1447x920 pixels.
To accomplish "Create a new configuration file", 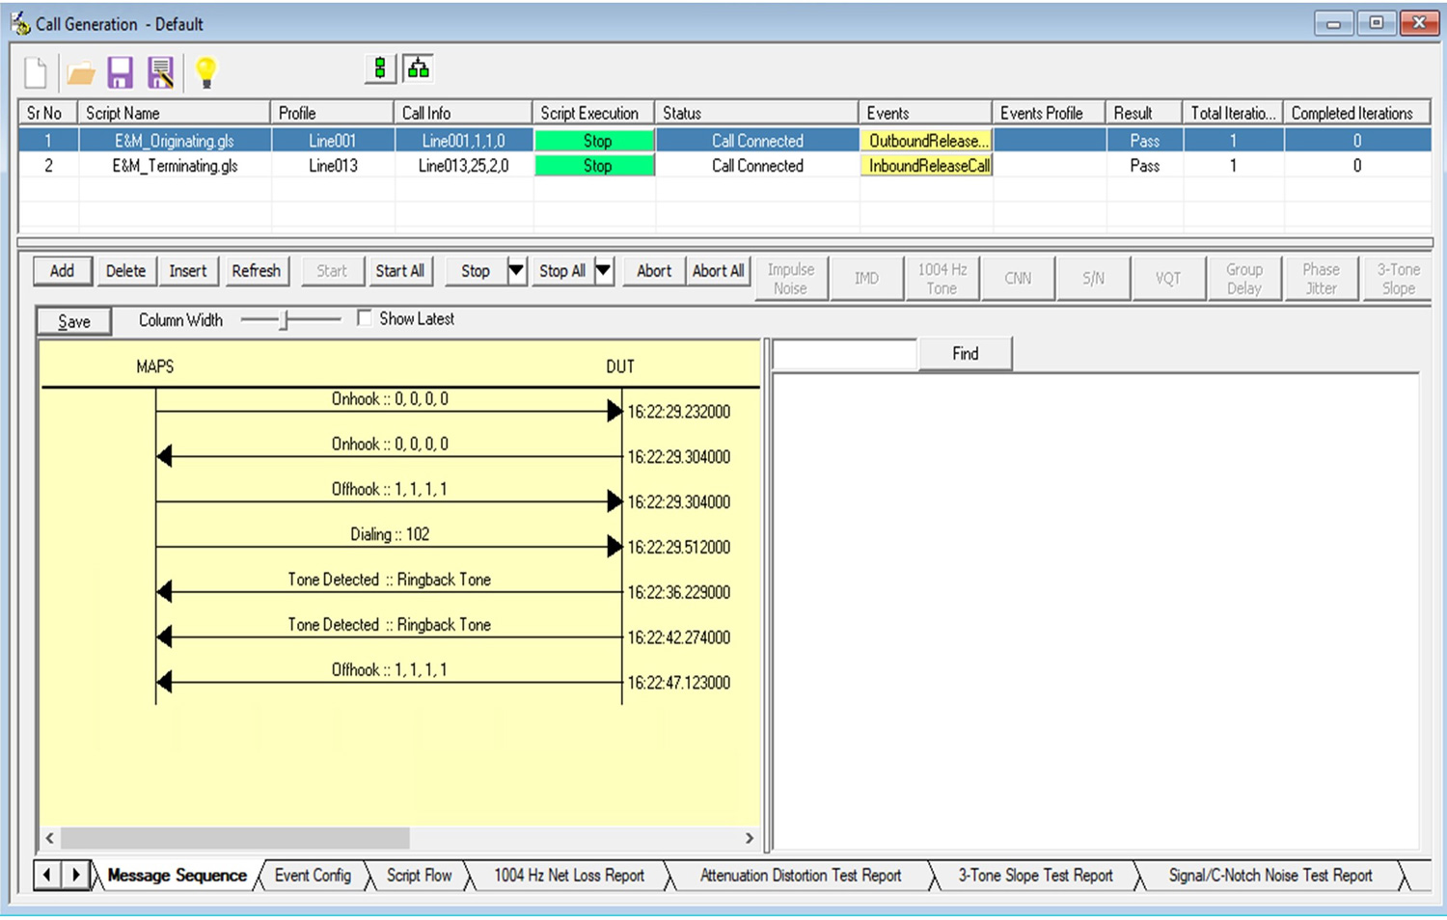I will 37,71.
